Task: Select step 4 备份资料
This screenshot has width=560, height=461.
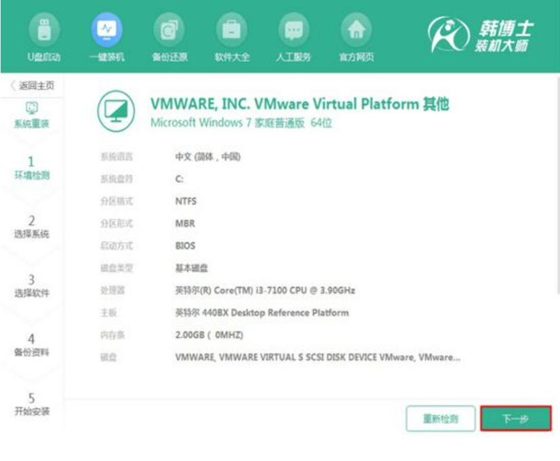Action: [x=31, y=345]
